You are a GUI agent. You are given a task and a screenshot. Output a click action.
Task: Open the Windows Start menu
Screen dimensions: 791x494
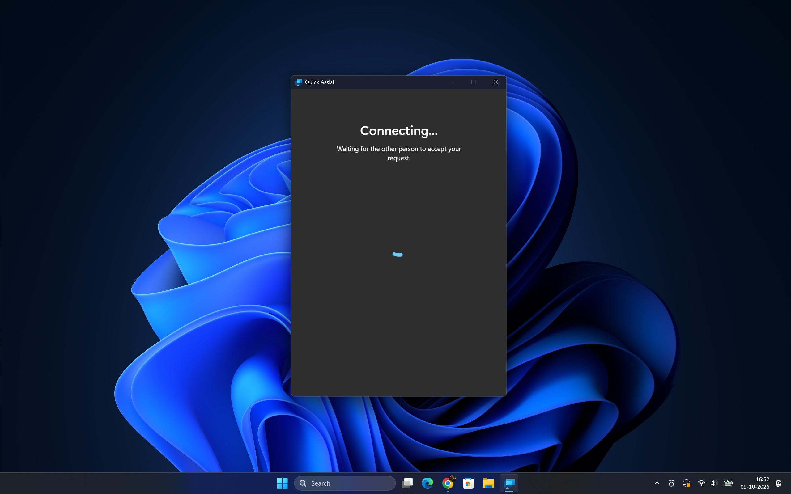point(282,483)
